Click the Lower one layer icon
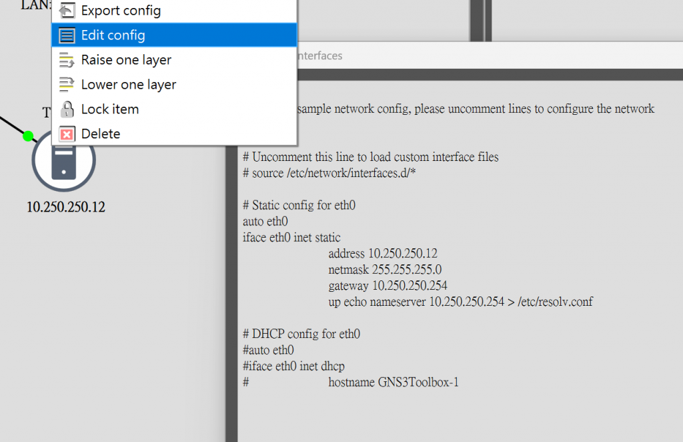Image resolution: width=683 pixels, height=442 pixels. [x=67, y=85]
